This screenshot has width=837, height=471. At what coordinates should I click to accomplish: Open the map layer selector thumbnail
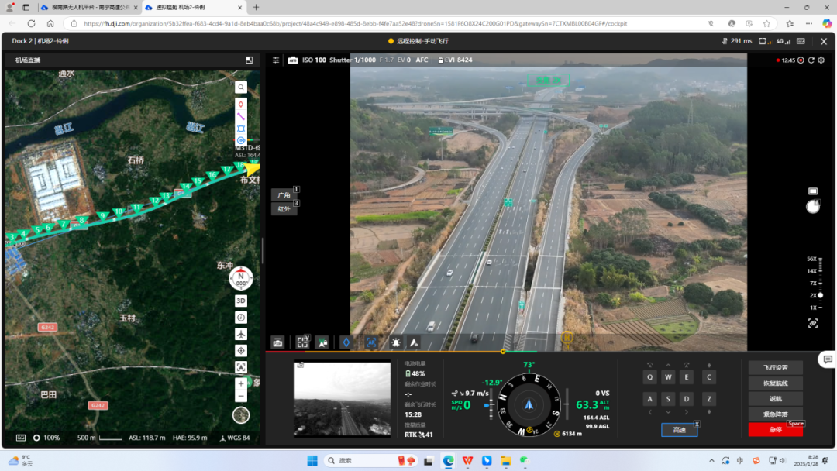tap(241, 415)
